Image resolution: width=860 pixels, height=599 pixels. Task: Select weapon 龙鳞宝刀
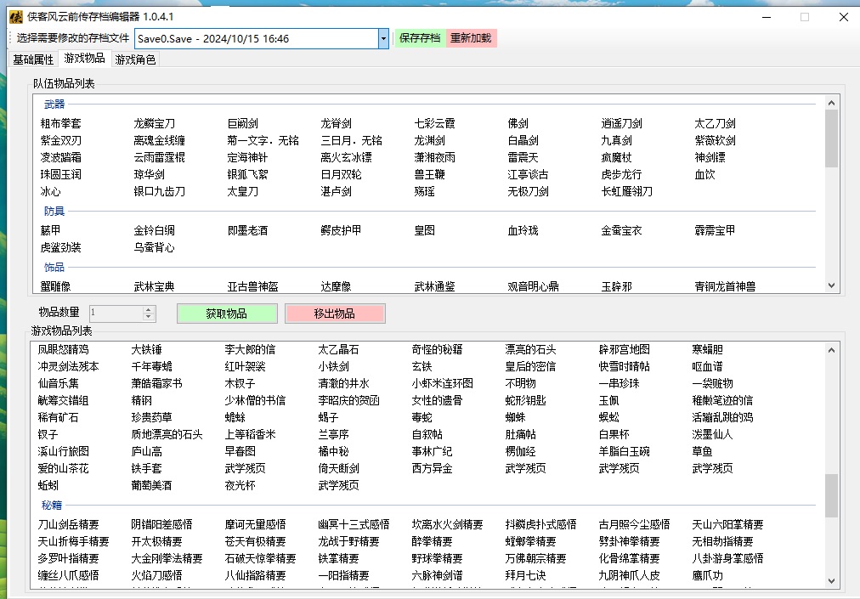(155, 123)
